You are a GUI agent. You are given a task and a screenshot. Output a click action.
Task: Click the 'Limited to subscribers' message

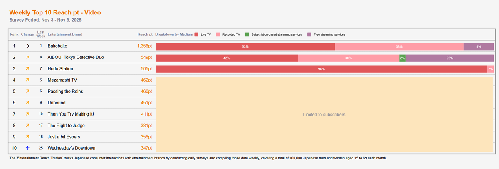(x=324, y=114)
